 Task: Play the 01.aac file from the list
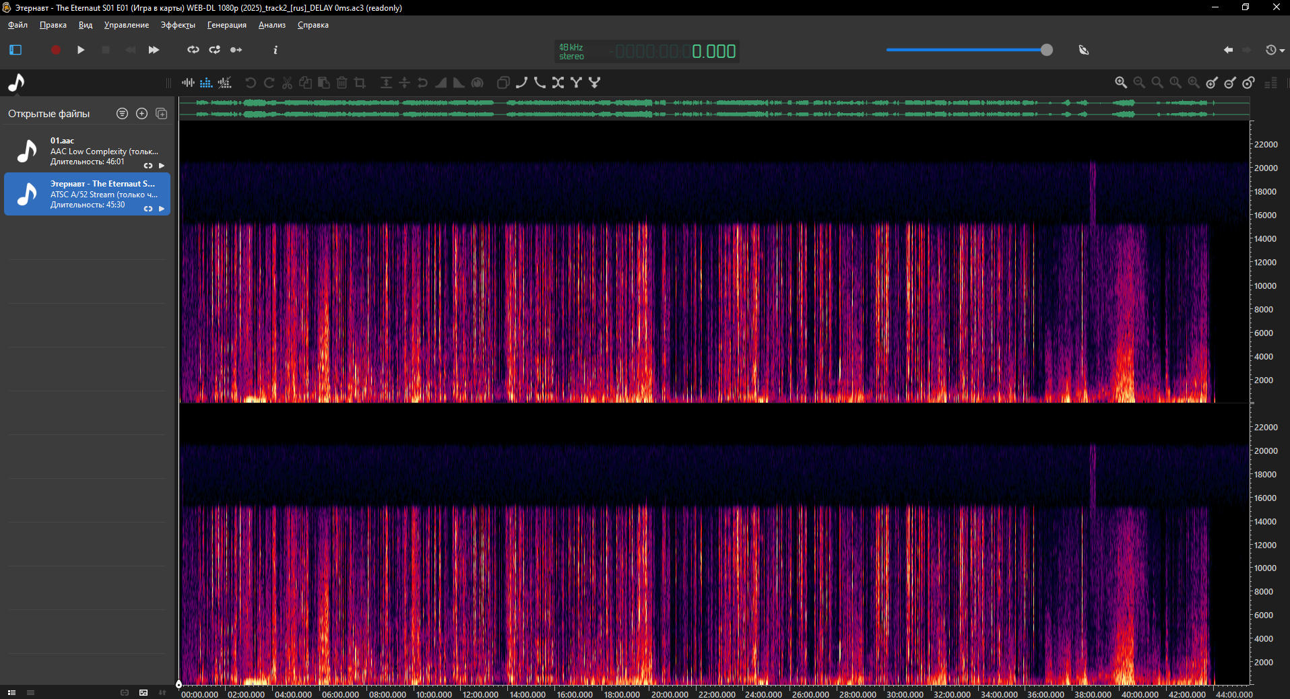pos(162,166)
